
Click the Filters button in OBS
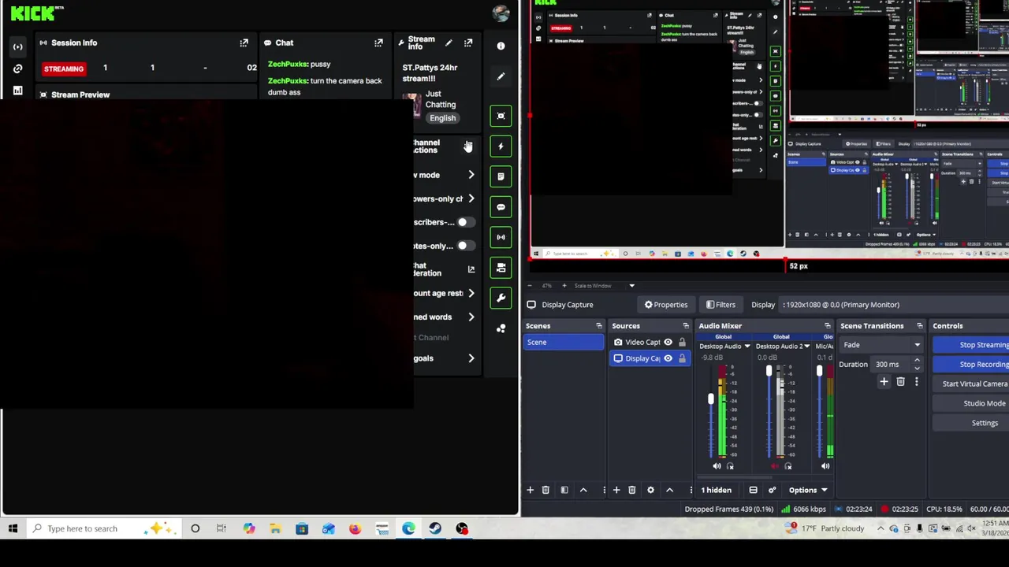pyautogui.click(x=720, y=305)
